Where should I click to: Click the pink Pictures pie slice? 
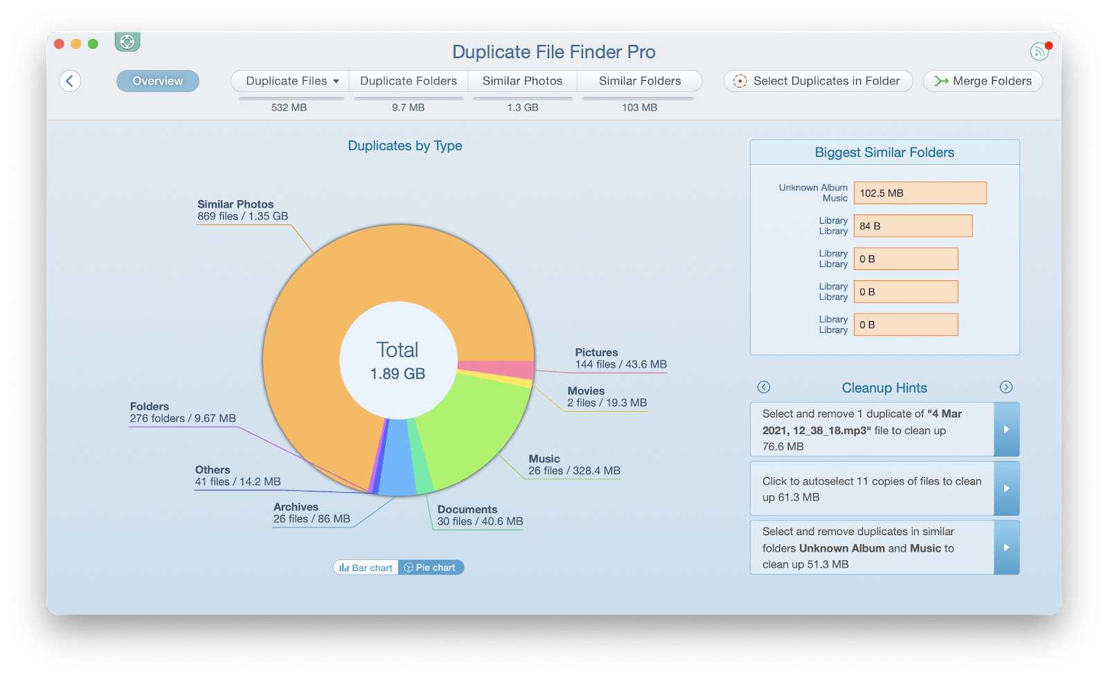click(x=497, y=369)
